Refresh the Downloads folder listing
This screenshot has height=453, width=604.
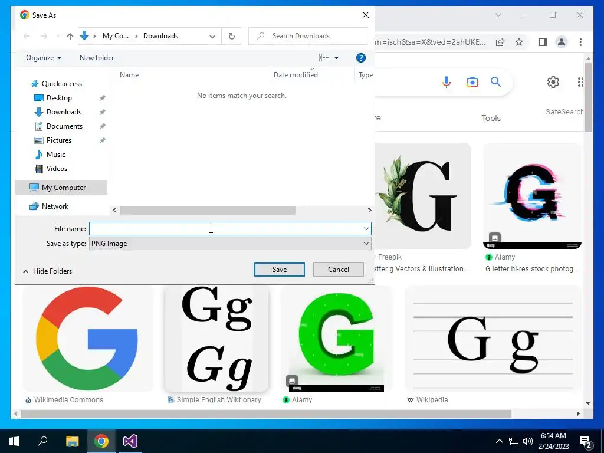[231, 36]
